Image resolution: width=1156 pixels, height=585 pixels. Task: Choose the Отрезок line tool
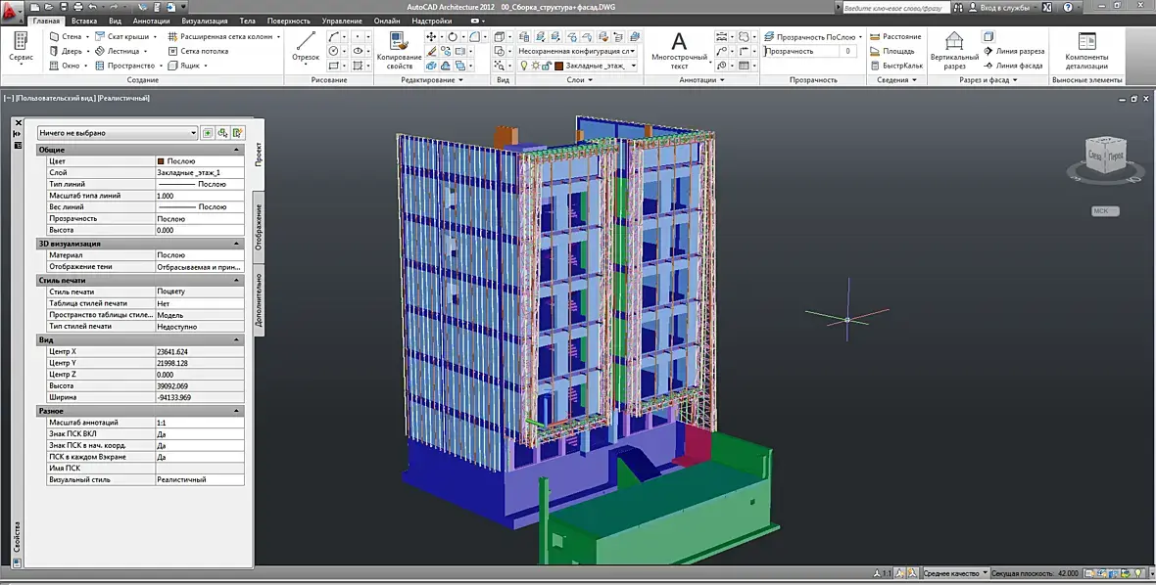(306, 47)
